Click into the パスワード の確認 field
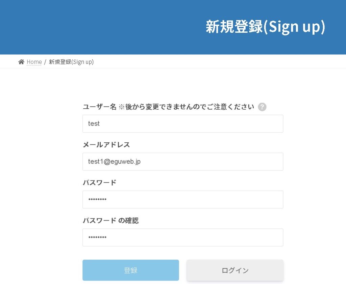This screenshot has height=284, width=346. 182,237
